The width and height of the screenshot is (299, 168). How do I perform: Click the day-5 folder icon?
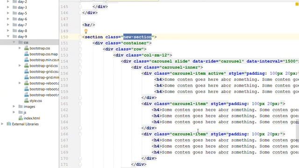14,13
